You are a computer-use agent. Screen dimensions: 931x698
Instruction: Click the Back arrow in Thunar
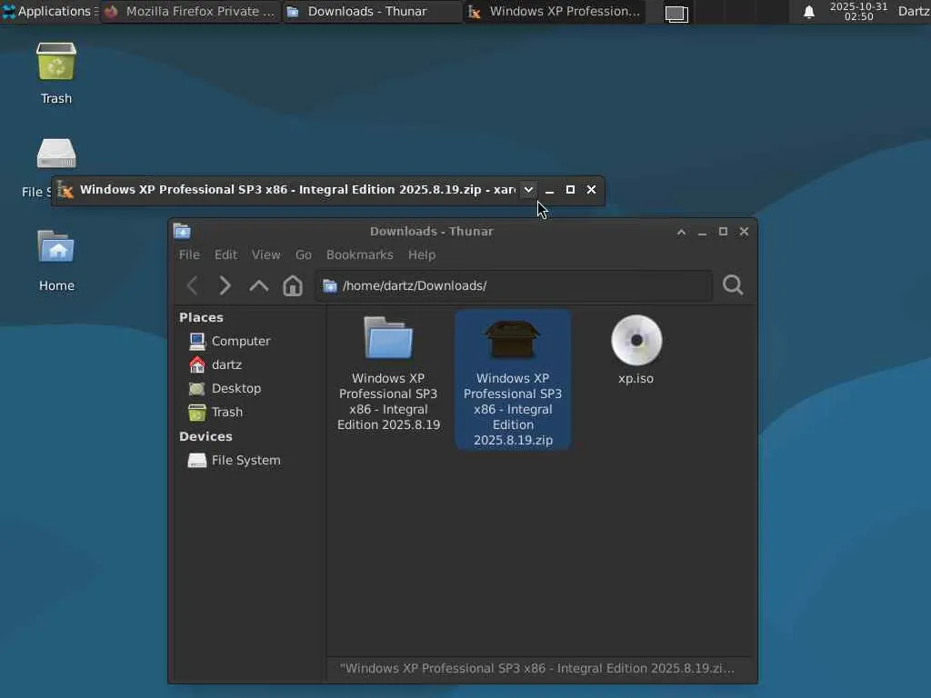pos(193,285)
